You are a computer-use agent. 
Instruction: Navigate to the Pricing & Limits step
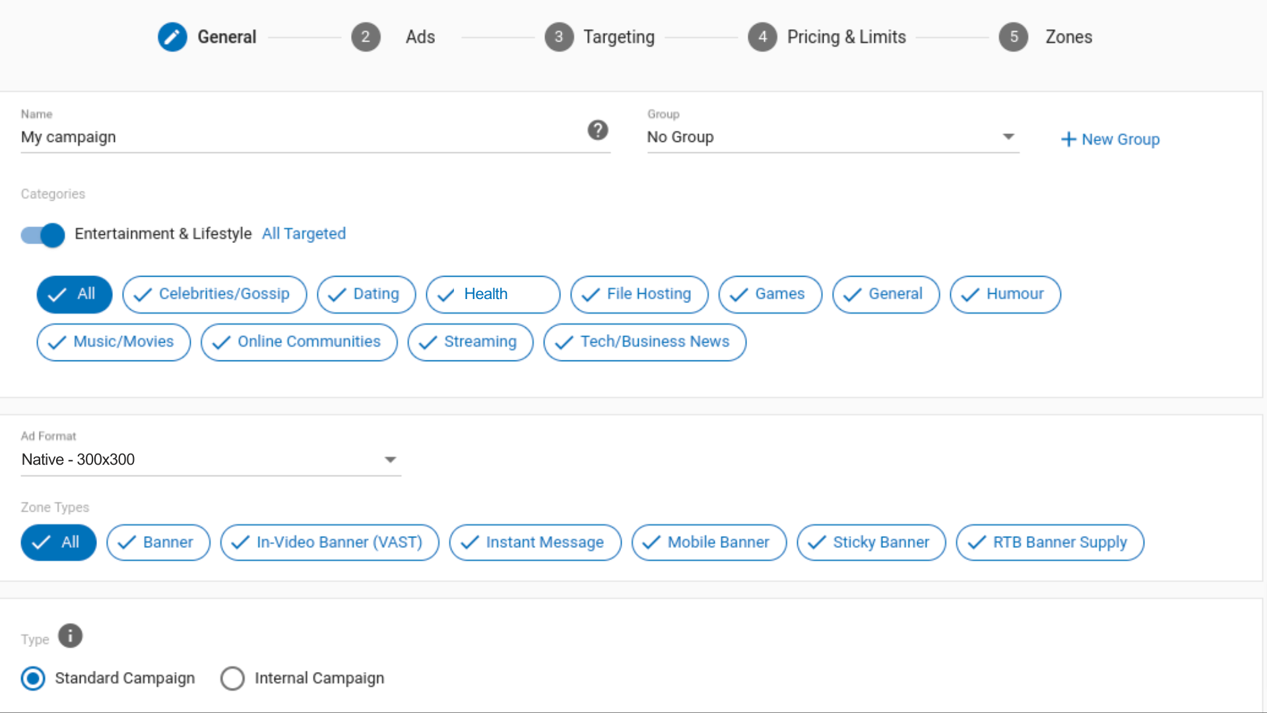coord(828,36)
